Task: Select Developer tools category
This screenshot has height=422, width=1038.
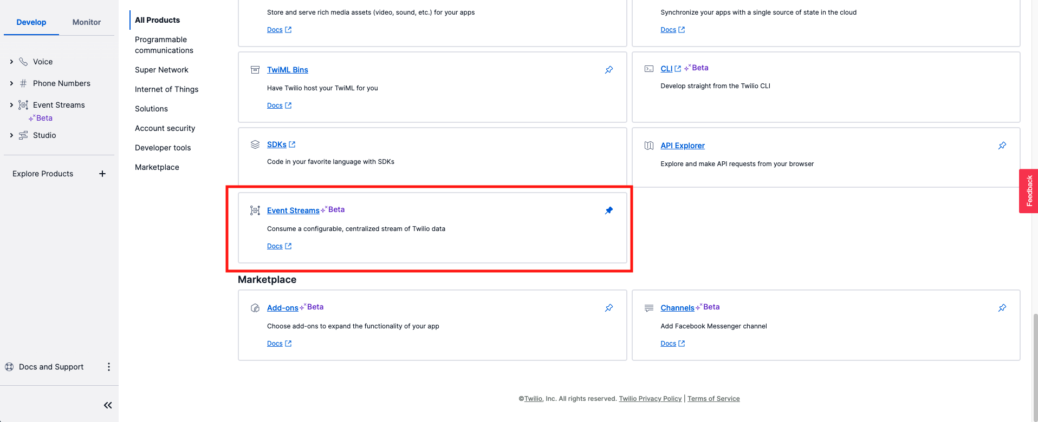Action: (163, 148)
